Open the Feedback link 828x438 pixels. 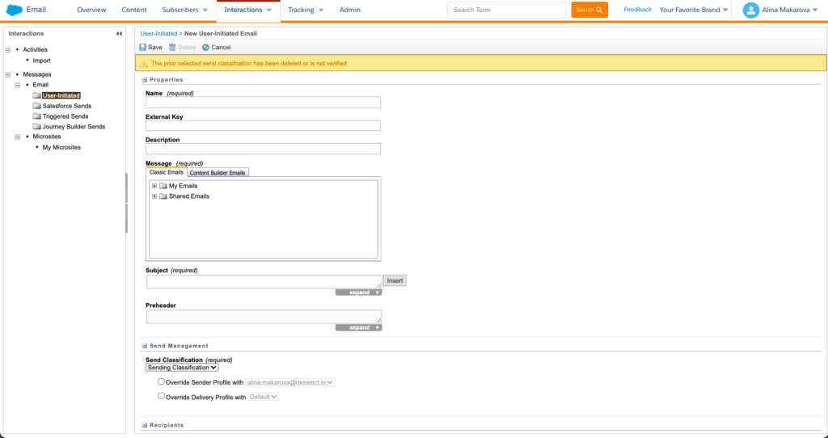637,10
